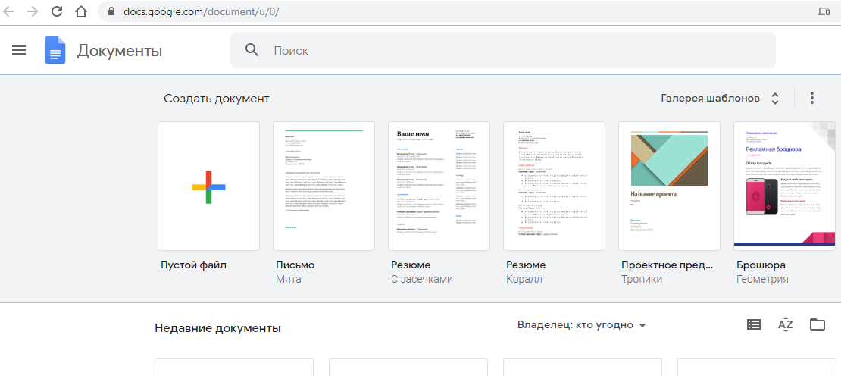Open the file picker folder icon
Viewport: 841px width, 376px height.
point(817,325)
